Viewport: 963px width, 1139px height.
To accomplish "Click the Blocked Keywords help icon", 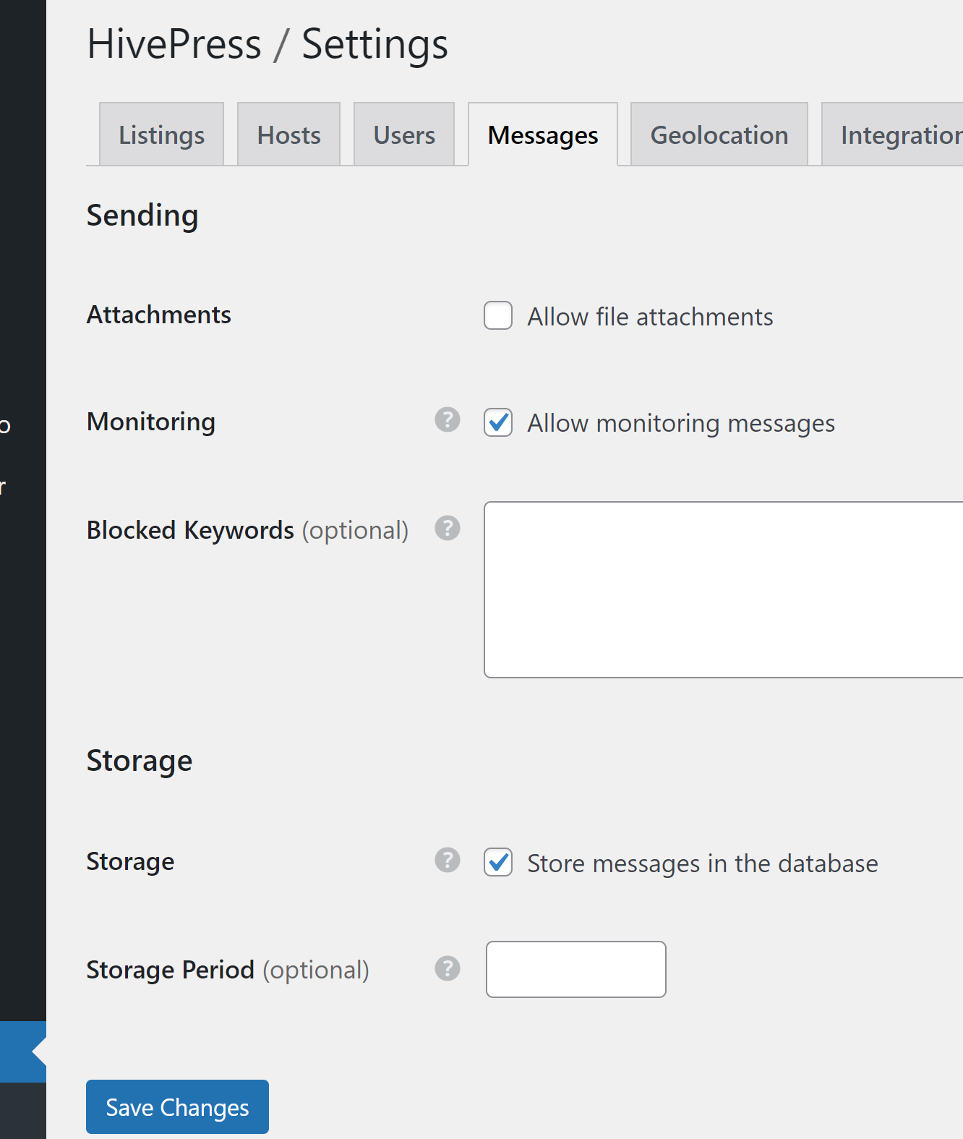I will pos(448,528).
